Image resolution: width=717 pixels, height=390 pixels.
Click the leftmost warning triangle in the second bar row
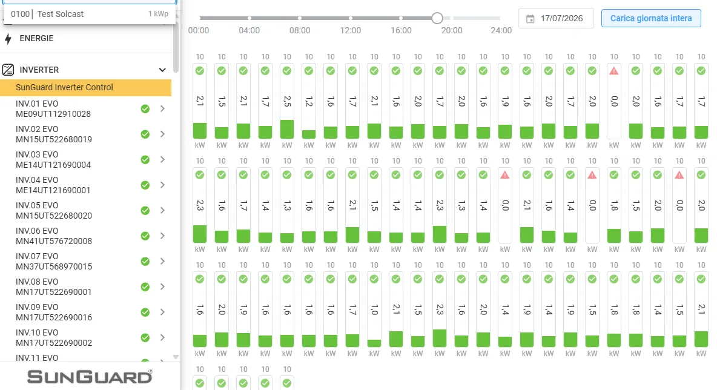pos(505,175)
